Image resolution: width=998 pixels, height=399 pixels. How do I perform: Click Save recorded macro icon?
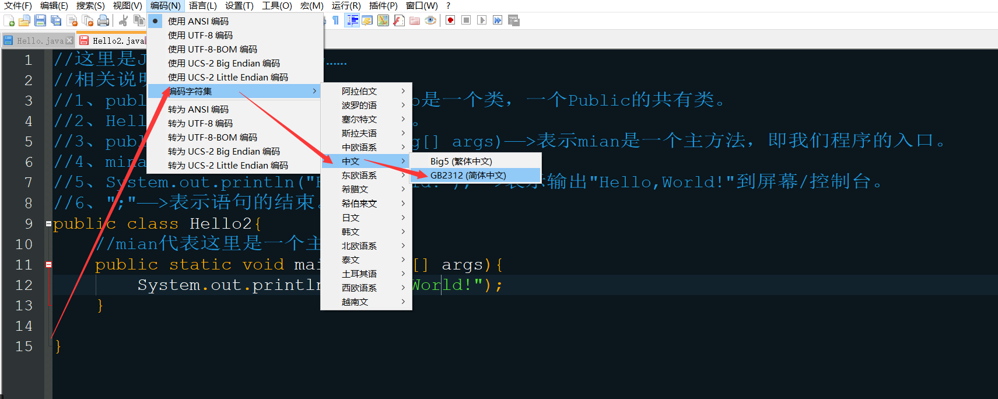513,20
